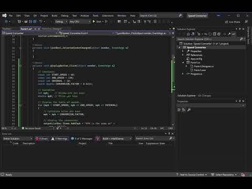Expand the References node in Solution Explorer

183,55
